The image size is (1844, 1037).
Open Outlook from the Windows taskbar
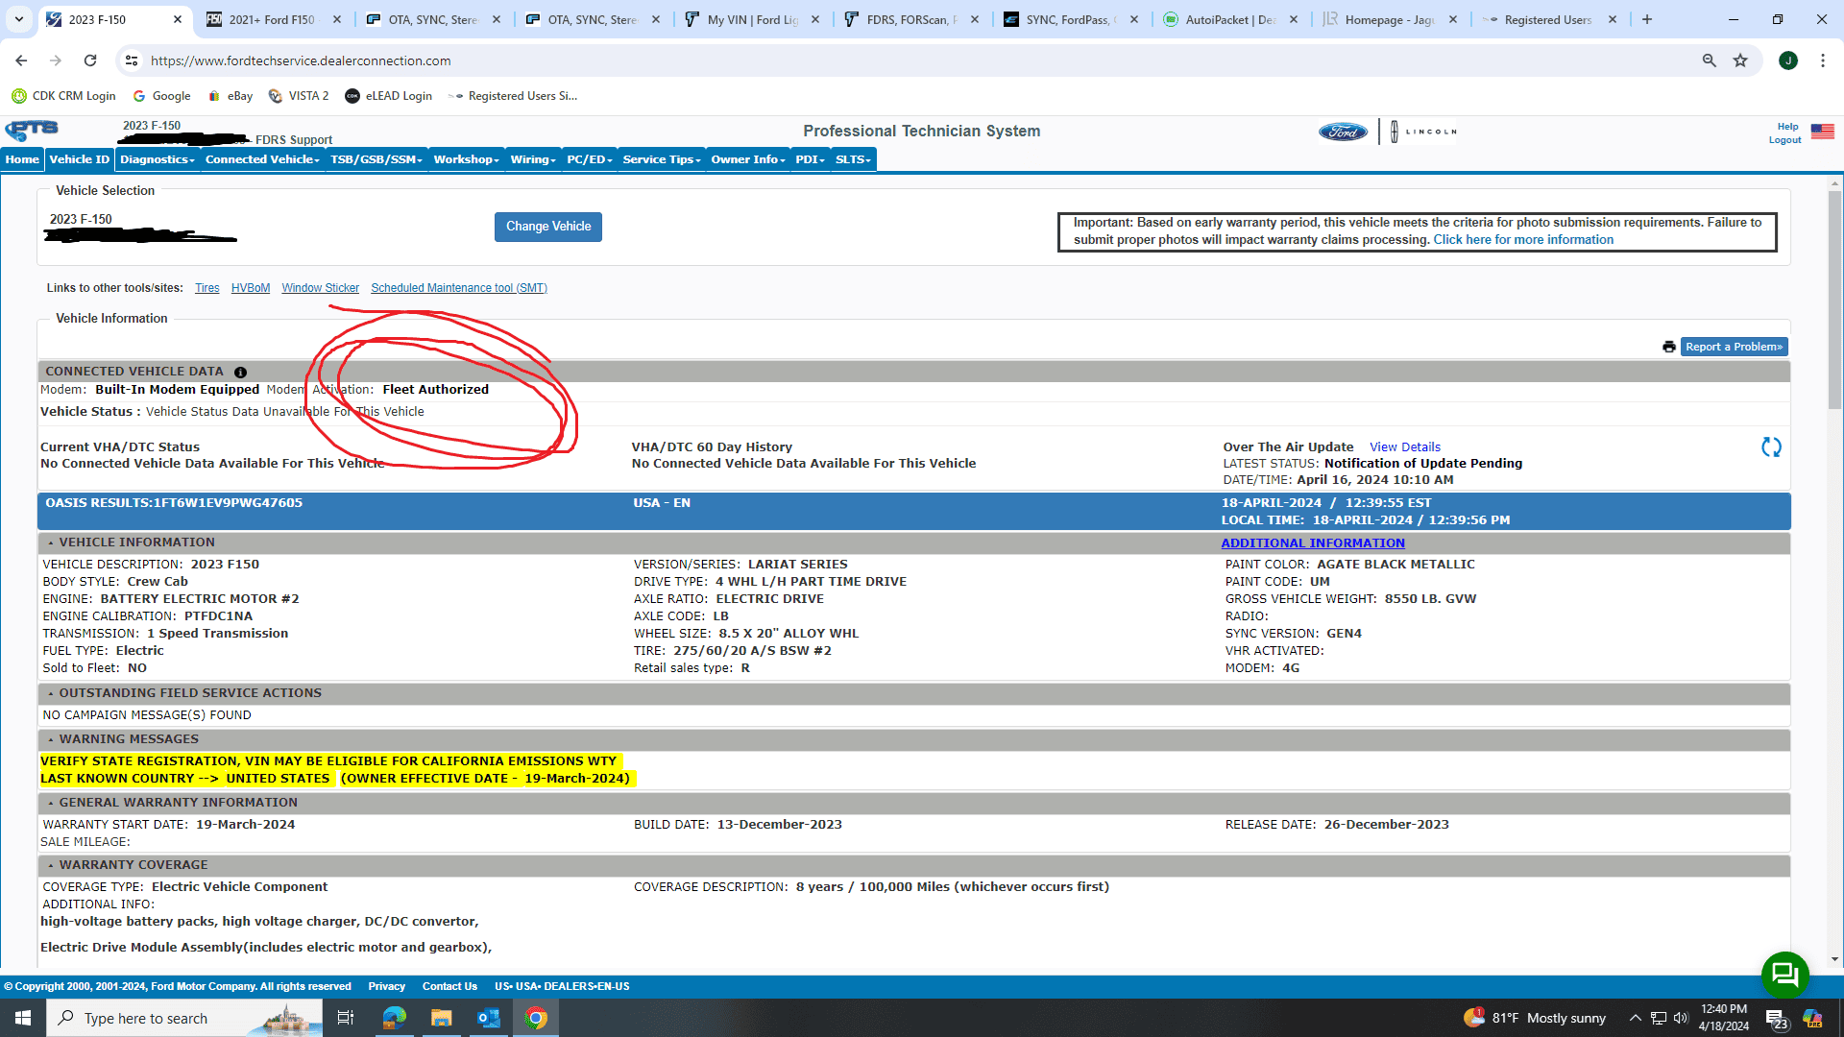[x=488, y=1018]
